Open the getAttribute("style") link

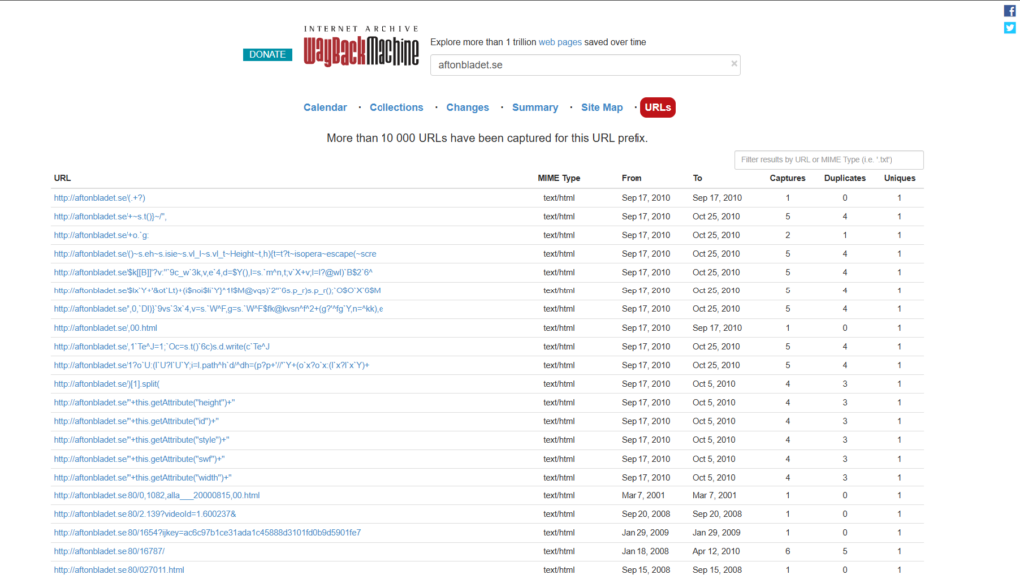pyautogui.click(x=141, y=440)
